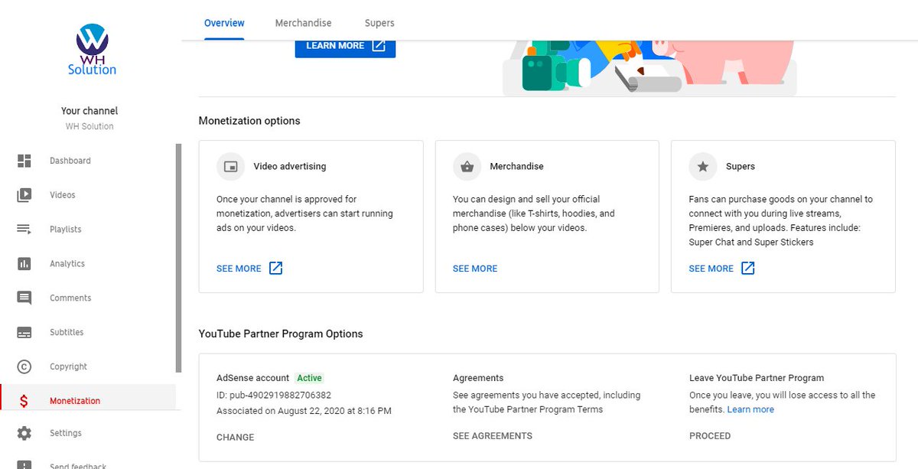Click SEE MORE under Merchandise
Screen dimensions: 918x469
click(x=475, y=269)
